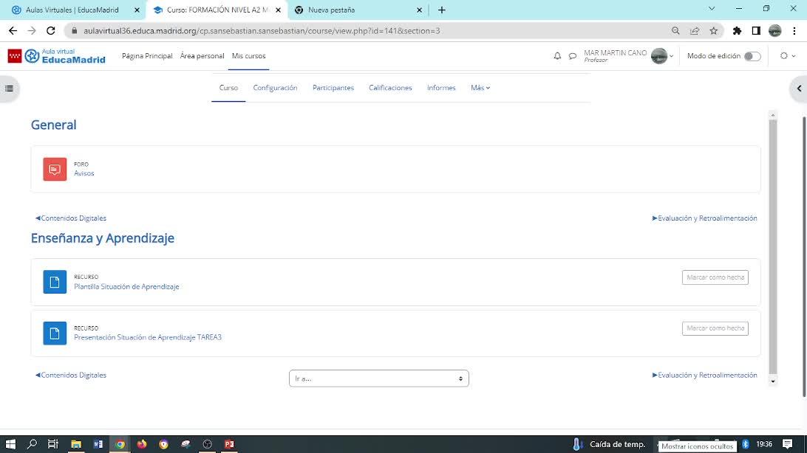Reload the page with the refresh icon
The height and width of the screenshot is (453, 807).
[x=50, y=31]
